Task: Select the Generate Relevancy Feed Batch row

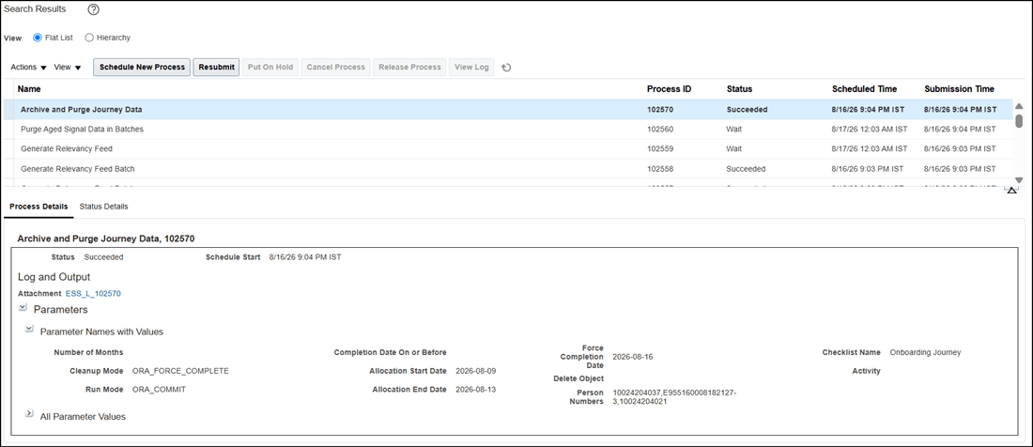Action: (x=508, y=168)
